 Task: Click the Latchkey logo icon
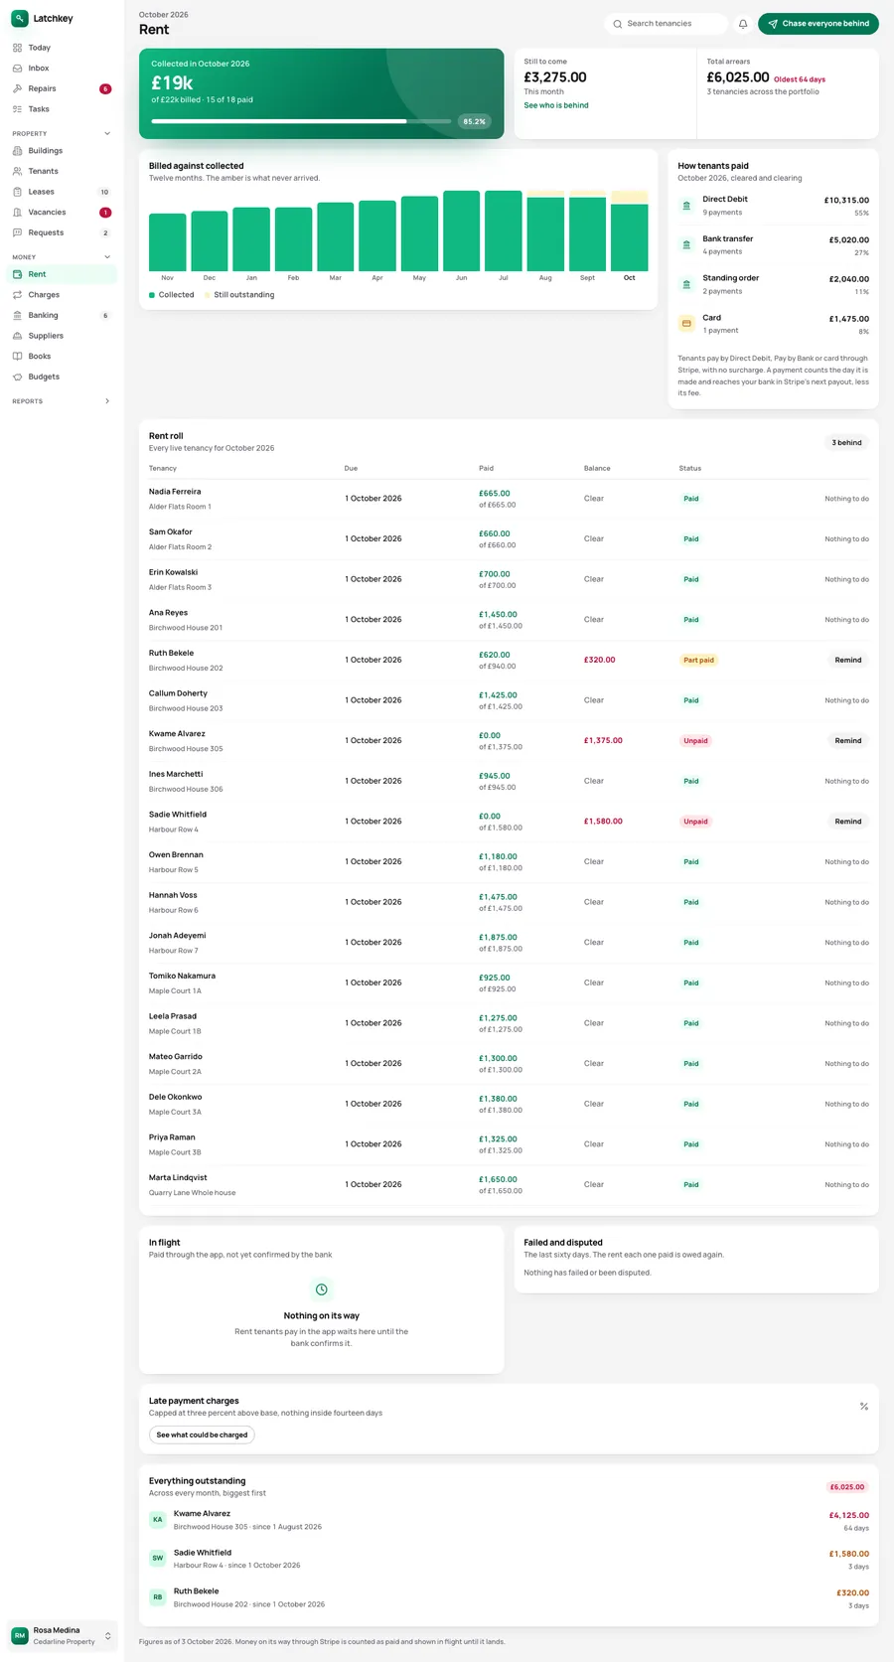(x=19, y=18)
